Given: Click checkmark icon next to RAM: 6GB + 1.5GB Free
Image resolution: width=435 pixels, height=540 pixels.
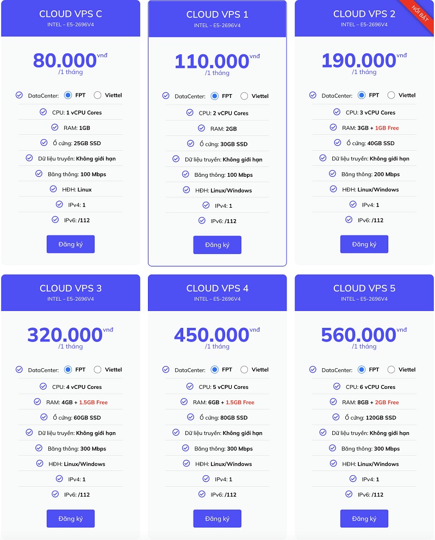Looking at the screenshot, I should click(184, 401).
